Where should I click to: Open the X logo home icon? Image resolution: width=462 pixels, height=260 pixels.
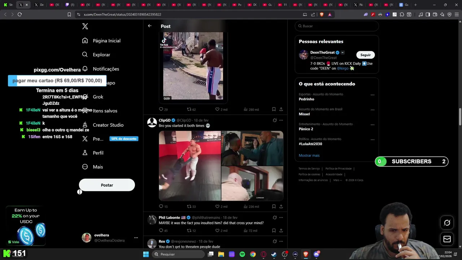(85, 26)
